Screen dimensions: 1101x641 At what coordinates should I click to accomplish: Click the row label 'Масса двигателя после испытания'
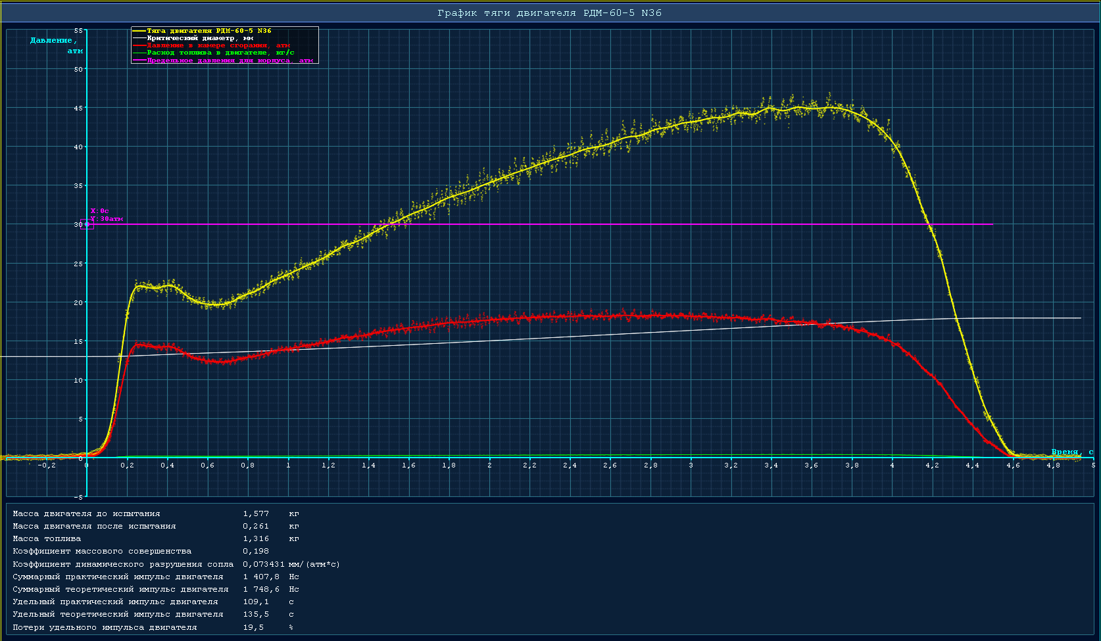coord(94,526)
